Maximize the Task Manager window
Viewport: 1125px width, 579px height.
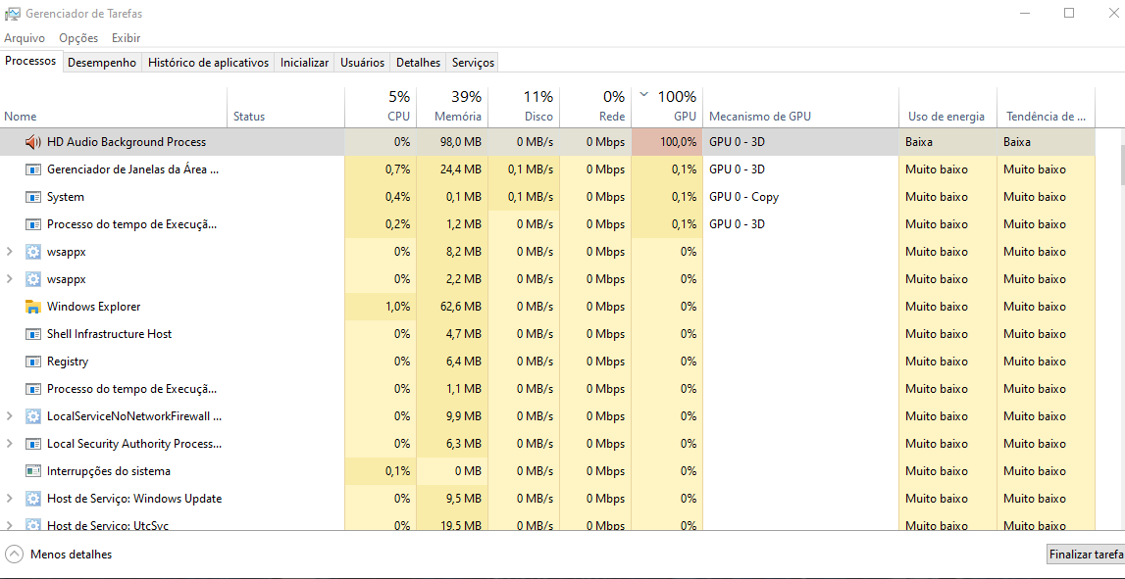[1069, 13]
